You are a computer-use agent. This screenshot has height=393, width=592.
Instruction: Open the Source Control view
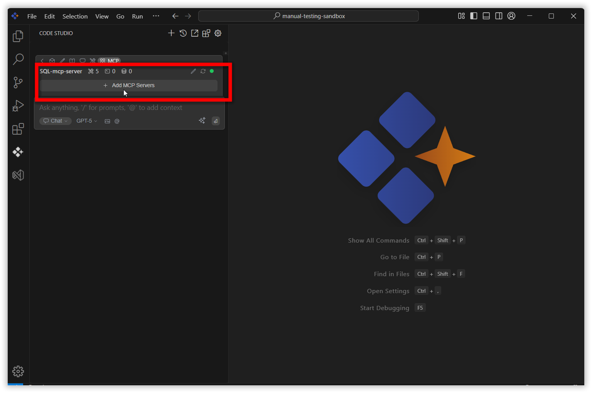point(18,82)
